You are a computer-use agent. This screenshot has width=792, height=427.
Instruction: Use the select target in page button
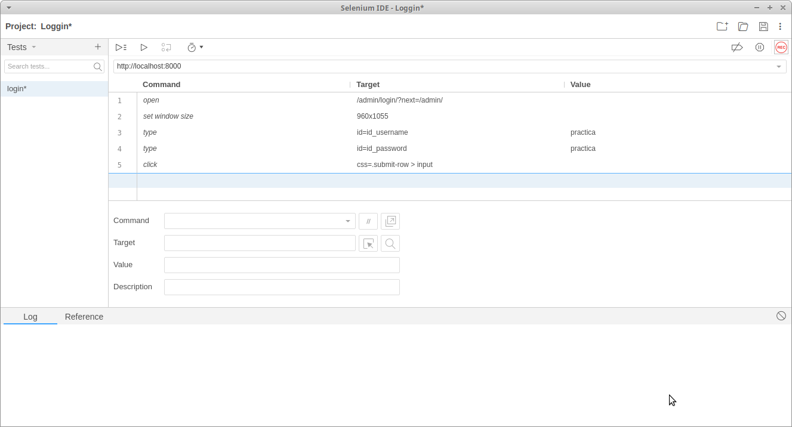(368, 243)
